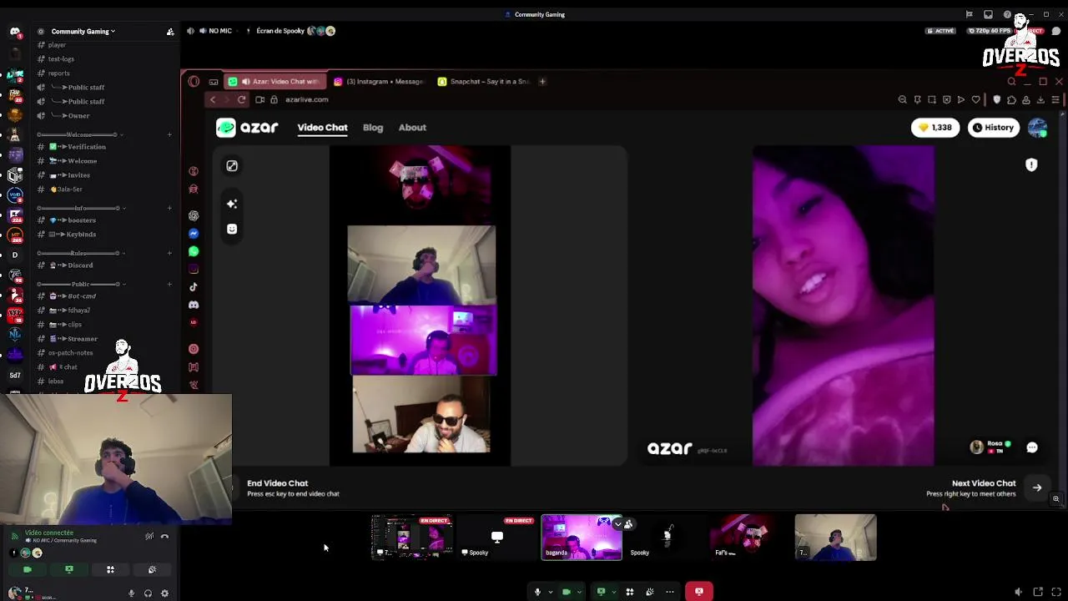Open the TikTok icon in Opera sidebar

click(194, 287)
